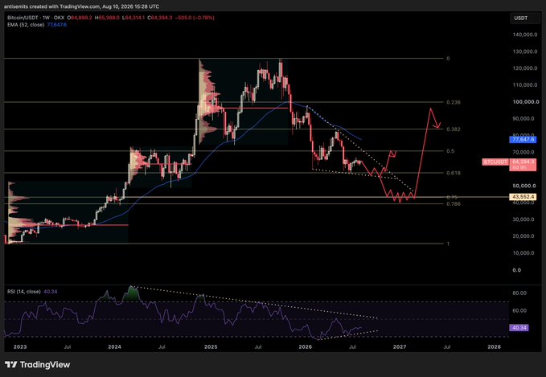Click the 130,000.0 price axis label
This screenshot has height=377, width=546.
pos(525,51)
